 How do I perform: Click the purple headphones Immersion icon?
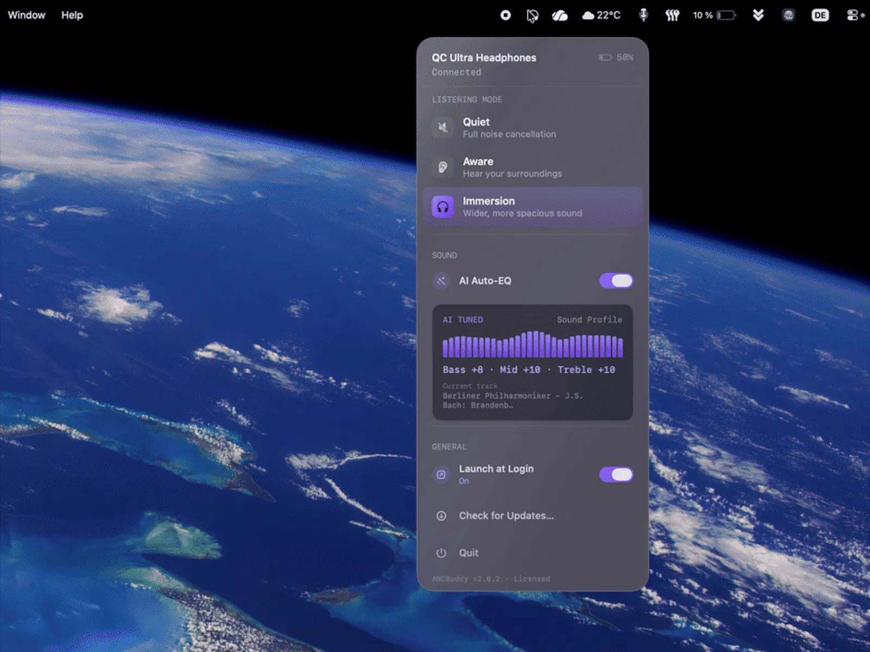[443, 207]
